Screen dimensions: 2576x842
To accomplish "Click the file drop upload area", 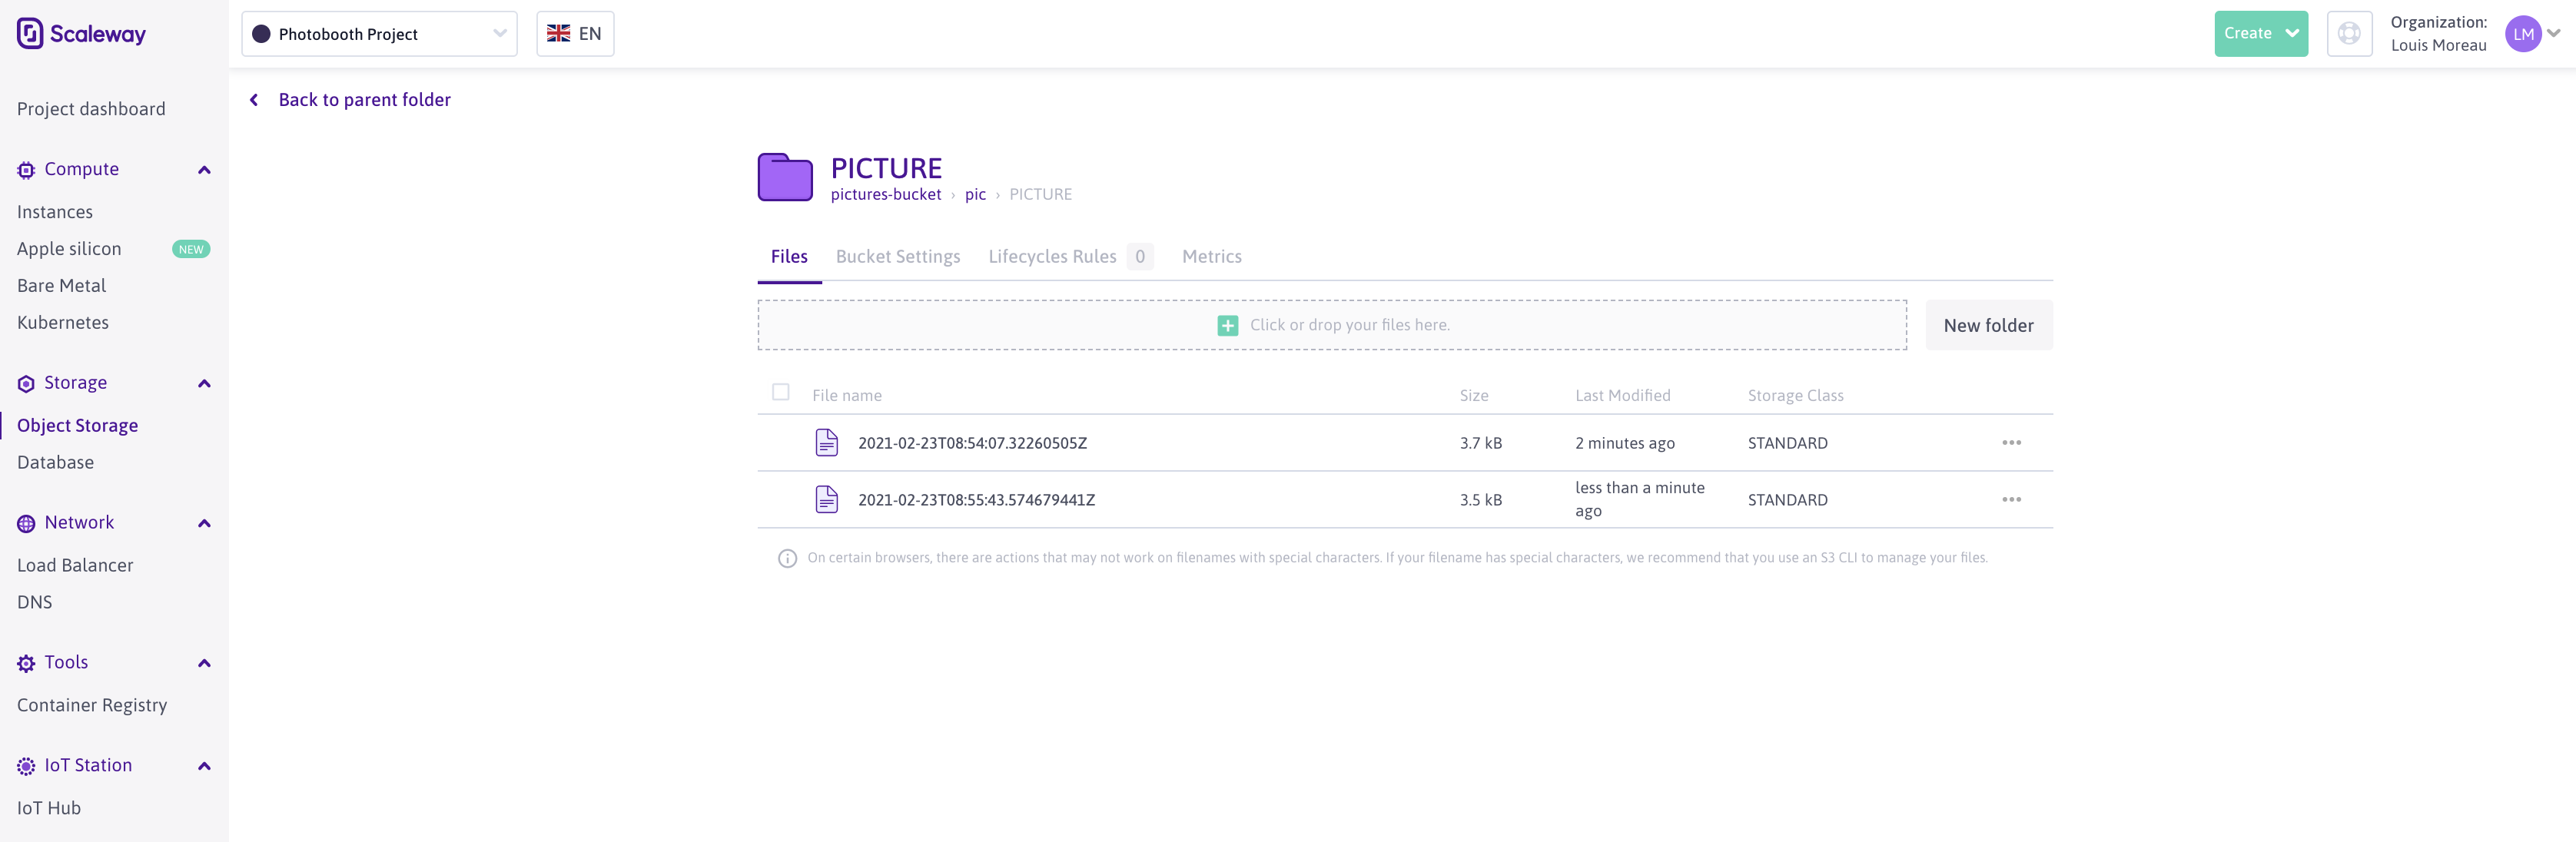I will [1332, 325].
